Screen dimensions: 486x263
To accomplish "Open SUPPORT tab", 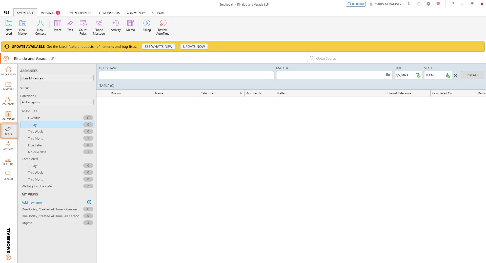I will (158, 13).
